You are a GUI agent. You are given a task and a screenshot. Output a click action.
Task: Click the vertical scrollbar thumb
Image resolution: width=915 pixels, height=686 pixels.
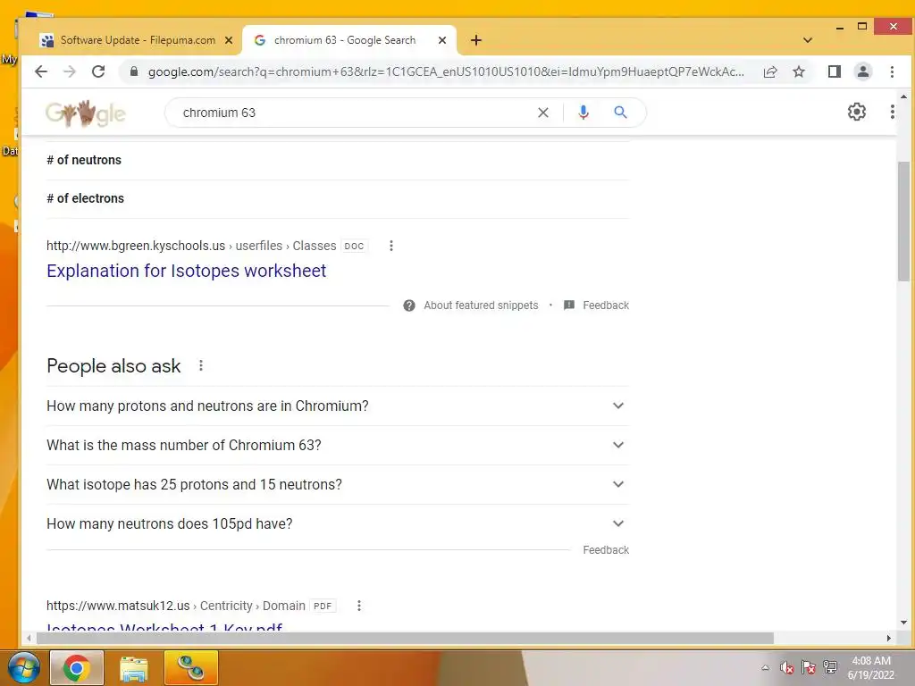point(903,222)
